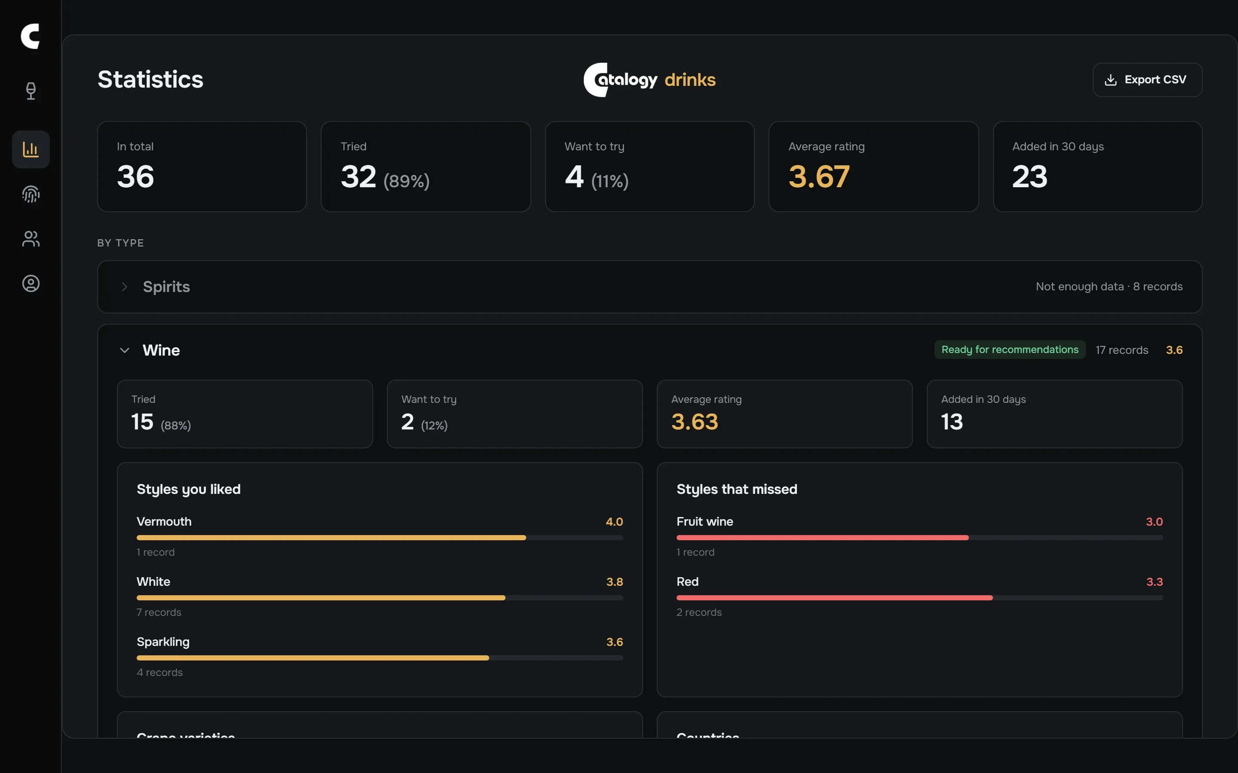Click the '17 records' text in Wine header
The image size is (1238, 773).
(x=1122, y=350)
